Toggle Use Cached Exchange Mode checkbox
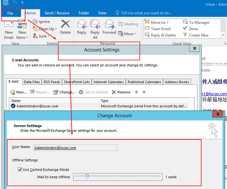Image resolution: width=227 pixels, height=189 pixels. pos(20,169)
